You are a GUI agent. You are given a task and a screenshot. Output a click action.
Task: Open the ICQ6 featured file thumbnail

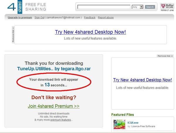tap(119, 124)
